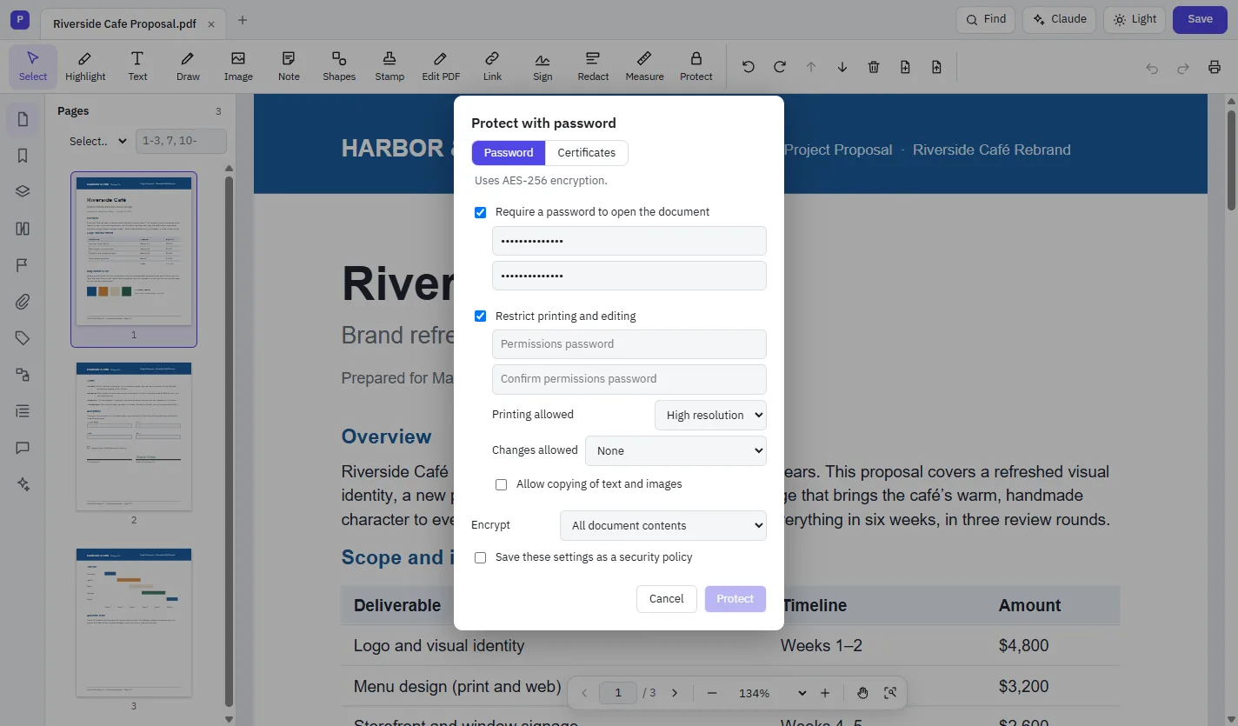Choose the Text tool in the toolbar
Image resolution: width=1238 pixels, height=726 pixels.
pos(137,67)
